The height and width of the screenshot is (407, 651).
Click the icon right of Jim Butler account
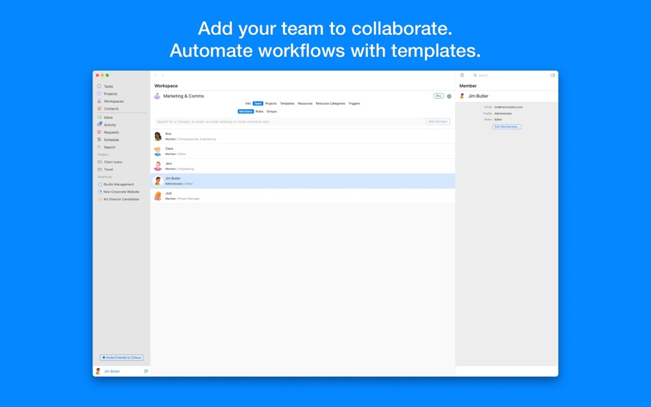(146, 371)
